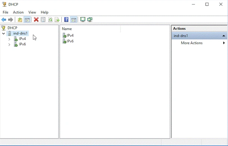Viewport: 228px width, 146px height.
Task: Select the DHCP root node in tree
Action: 12,28
